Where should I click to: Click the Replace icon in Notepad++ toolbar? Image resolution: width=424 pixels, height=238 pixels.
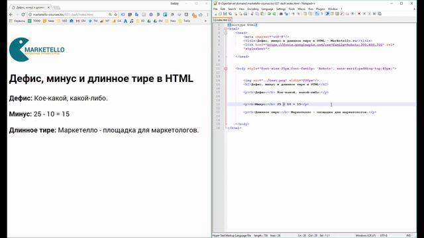tap(286, 13)
